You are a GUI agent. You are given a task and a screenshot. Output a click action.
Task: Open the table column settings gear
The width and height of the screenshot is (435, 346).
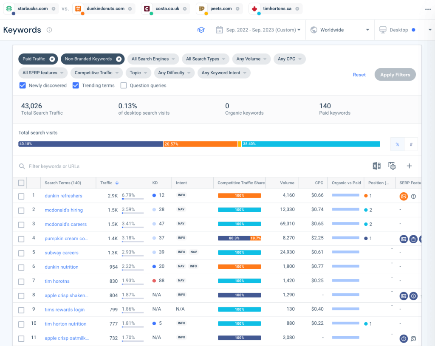[x=392, y=166]
